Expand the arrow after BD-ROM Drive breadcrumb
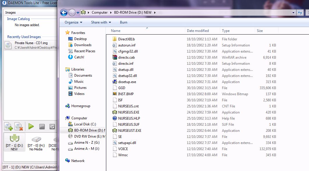 click(x=155, y=12)
